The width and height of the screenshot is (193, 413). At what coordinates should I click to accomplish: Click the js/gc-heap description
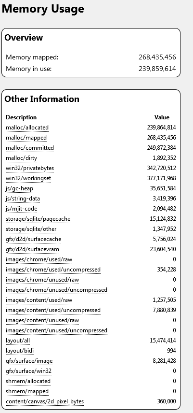click(19, 188)
